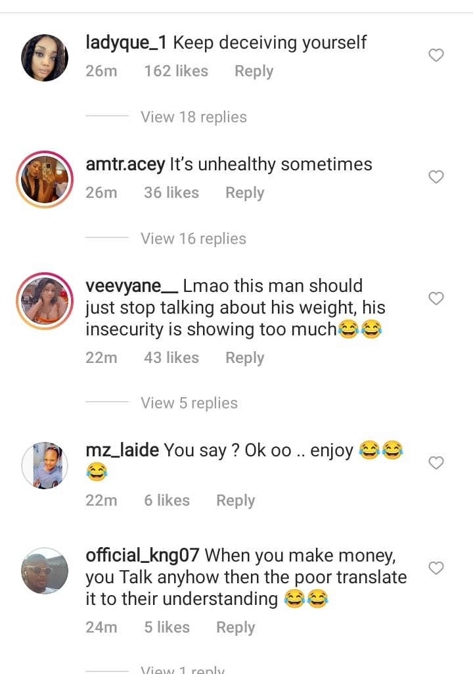Go to official_kng07 username link

143,556
